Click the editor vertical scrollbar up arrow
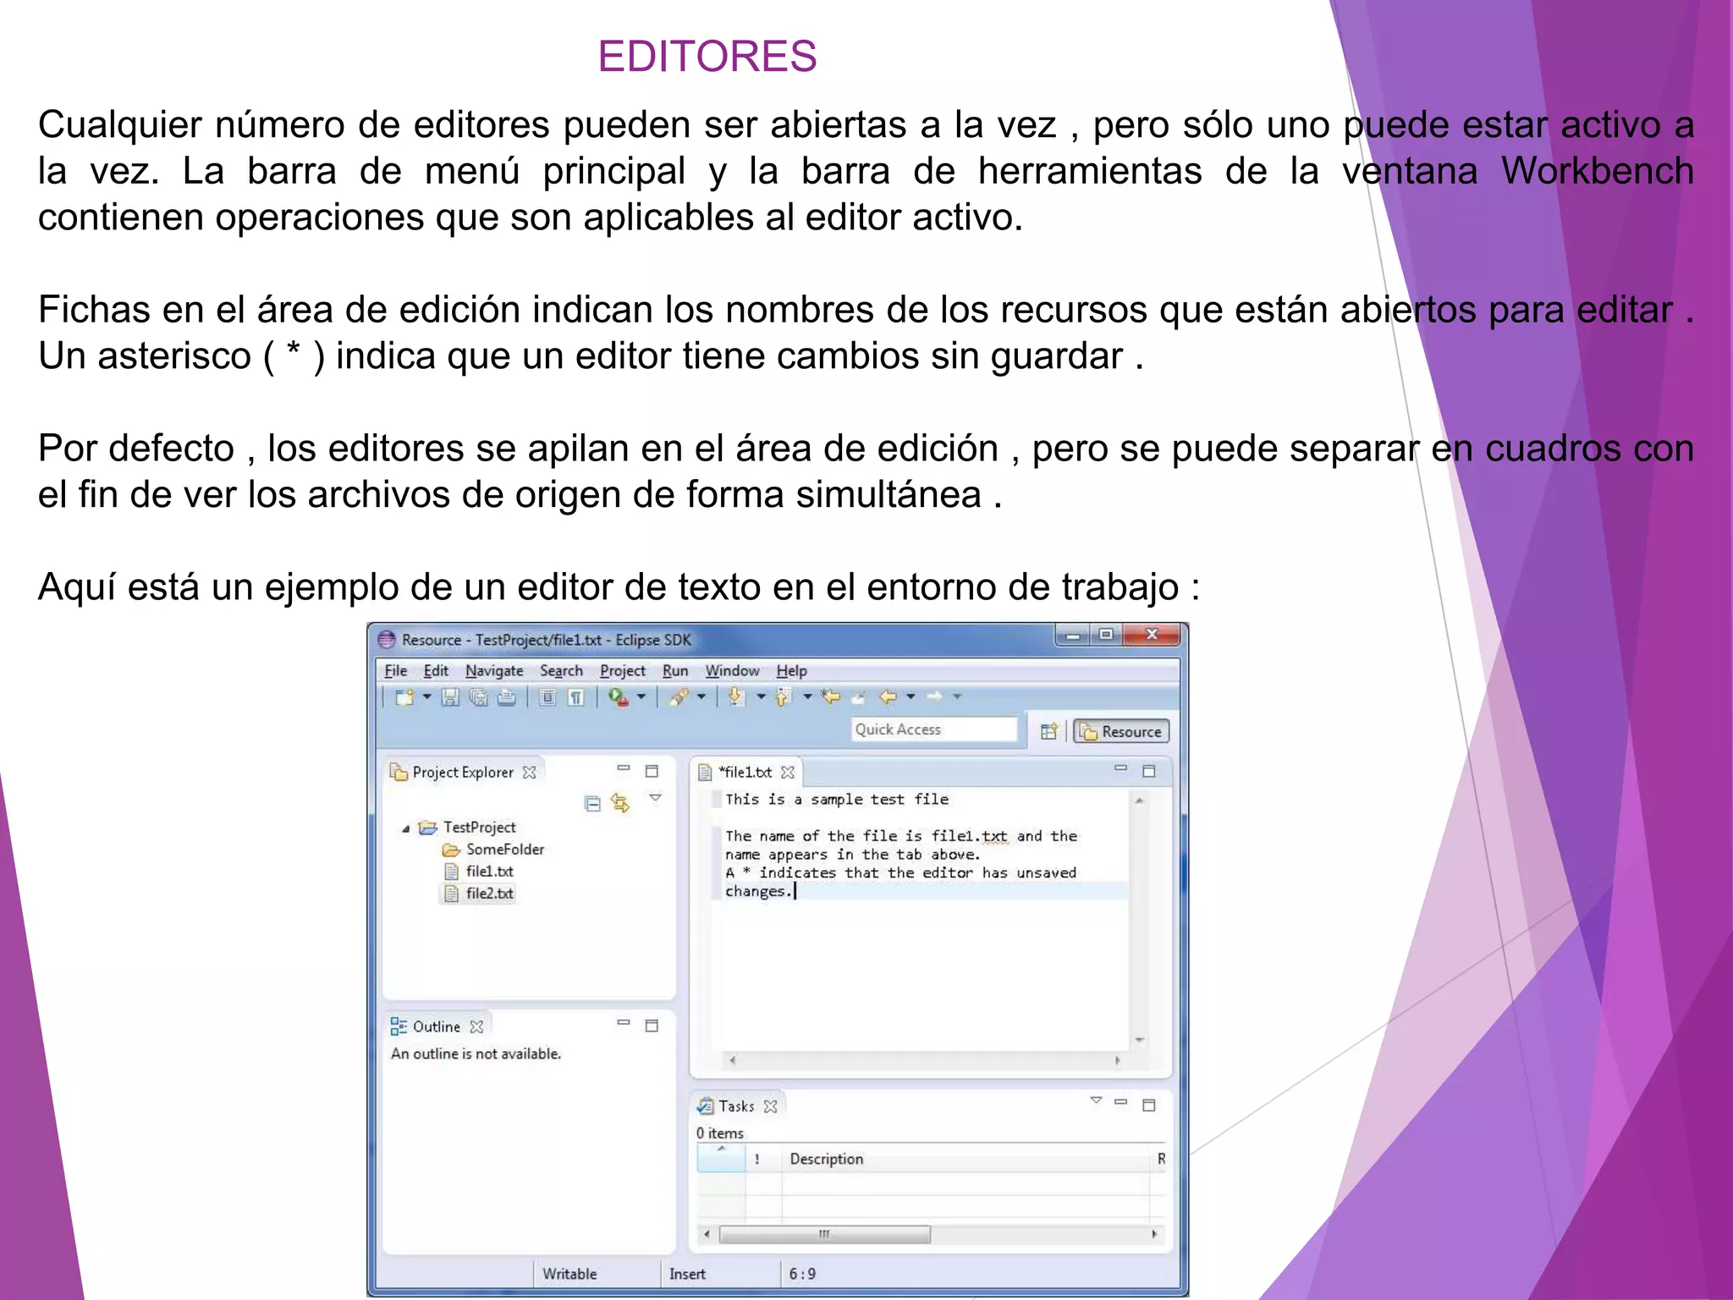The width and height of the screenshot is (1733, 1300). pyautogui.click(x=1140, y=801)
